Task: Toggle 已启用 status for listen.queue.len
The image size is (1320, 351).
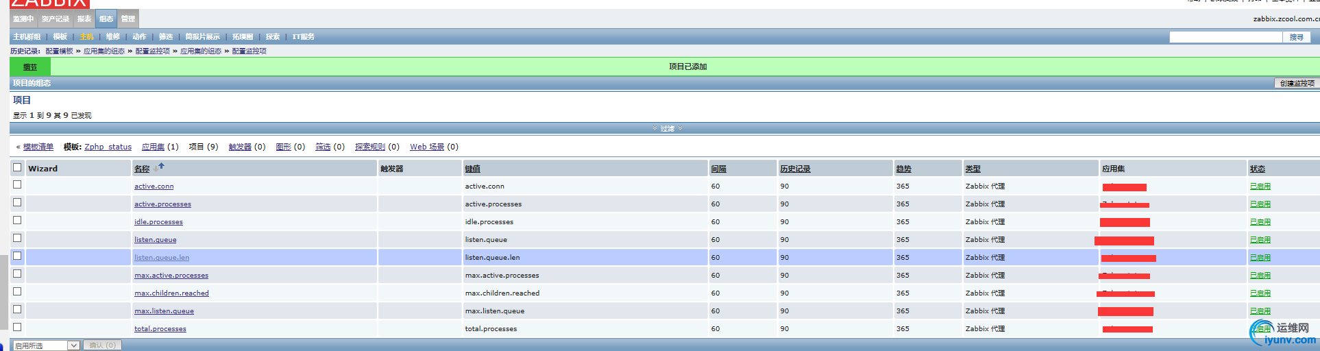Action: point(1260,257)
